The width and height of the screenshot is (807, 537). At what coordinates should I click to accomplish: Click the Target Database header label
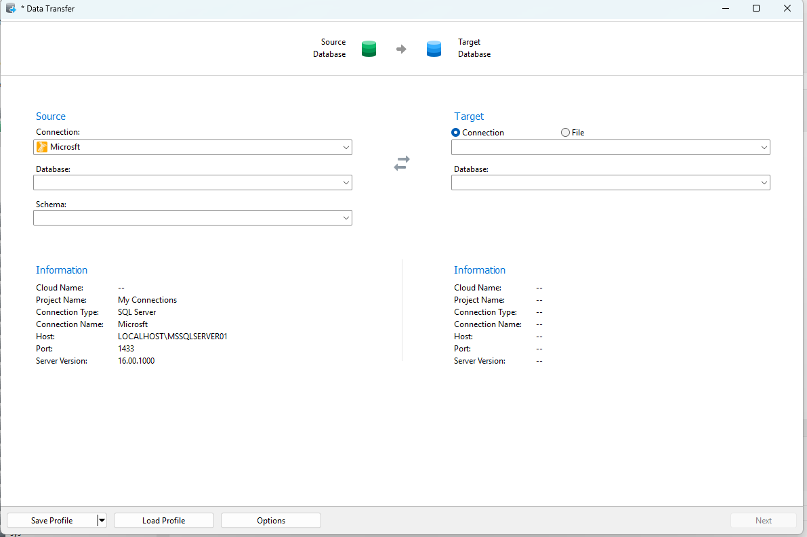click(474, 48)
